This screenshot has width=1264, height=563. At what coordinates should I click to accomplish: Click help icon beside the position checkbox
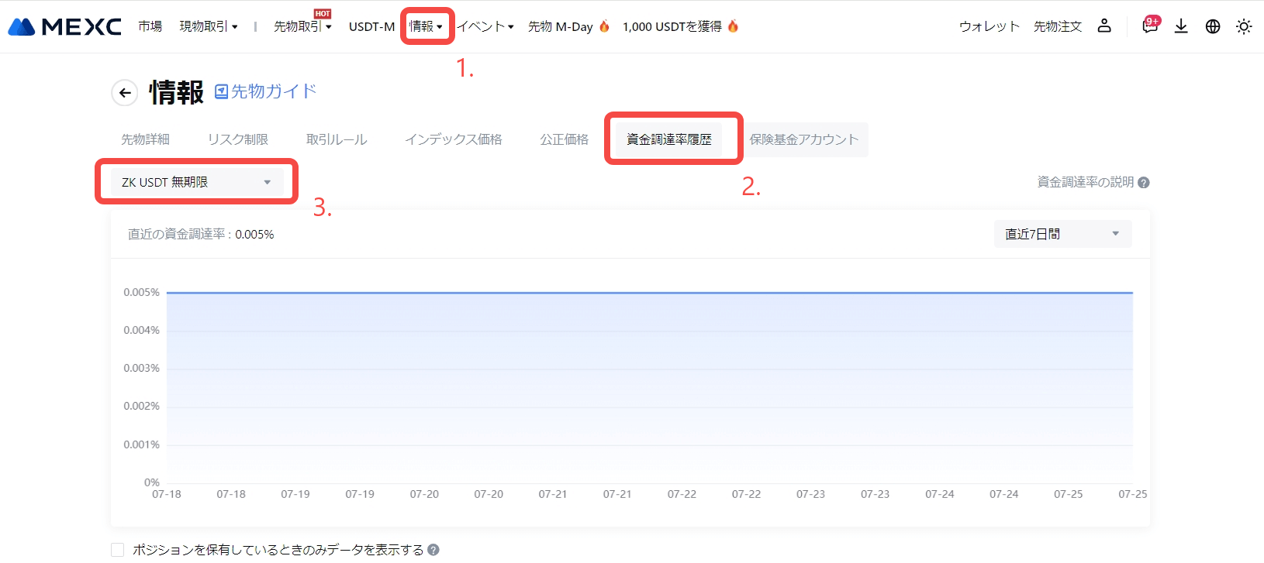click(433, 550)
